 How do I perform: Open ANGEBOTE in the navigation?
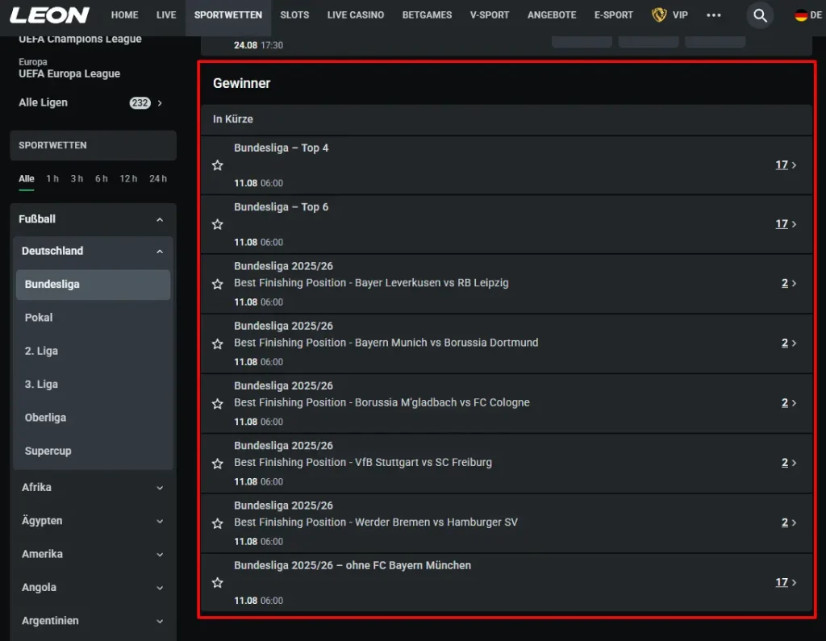point(552,15)
